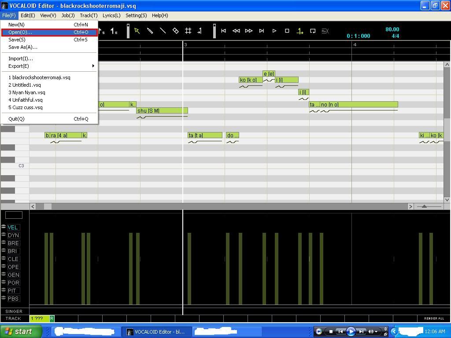Toggle the DYN parameter eye icon
This screenshot has width=451, height=338.
click(x=4, y=234)
